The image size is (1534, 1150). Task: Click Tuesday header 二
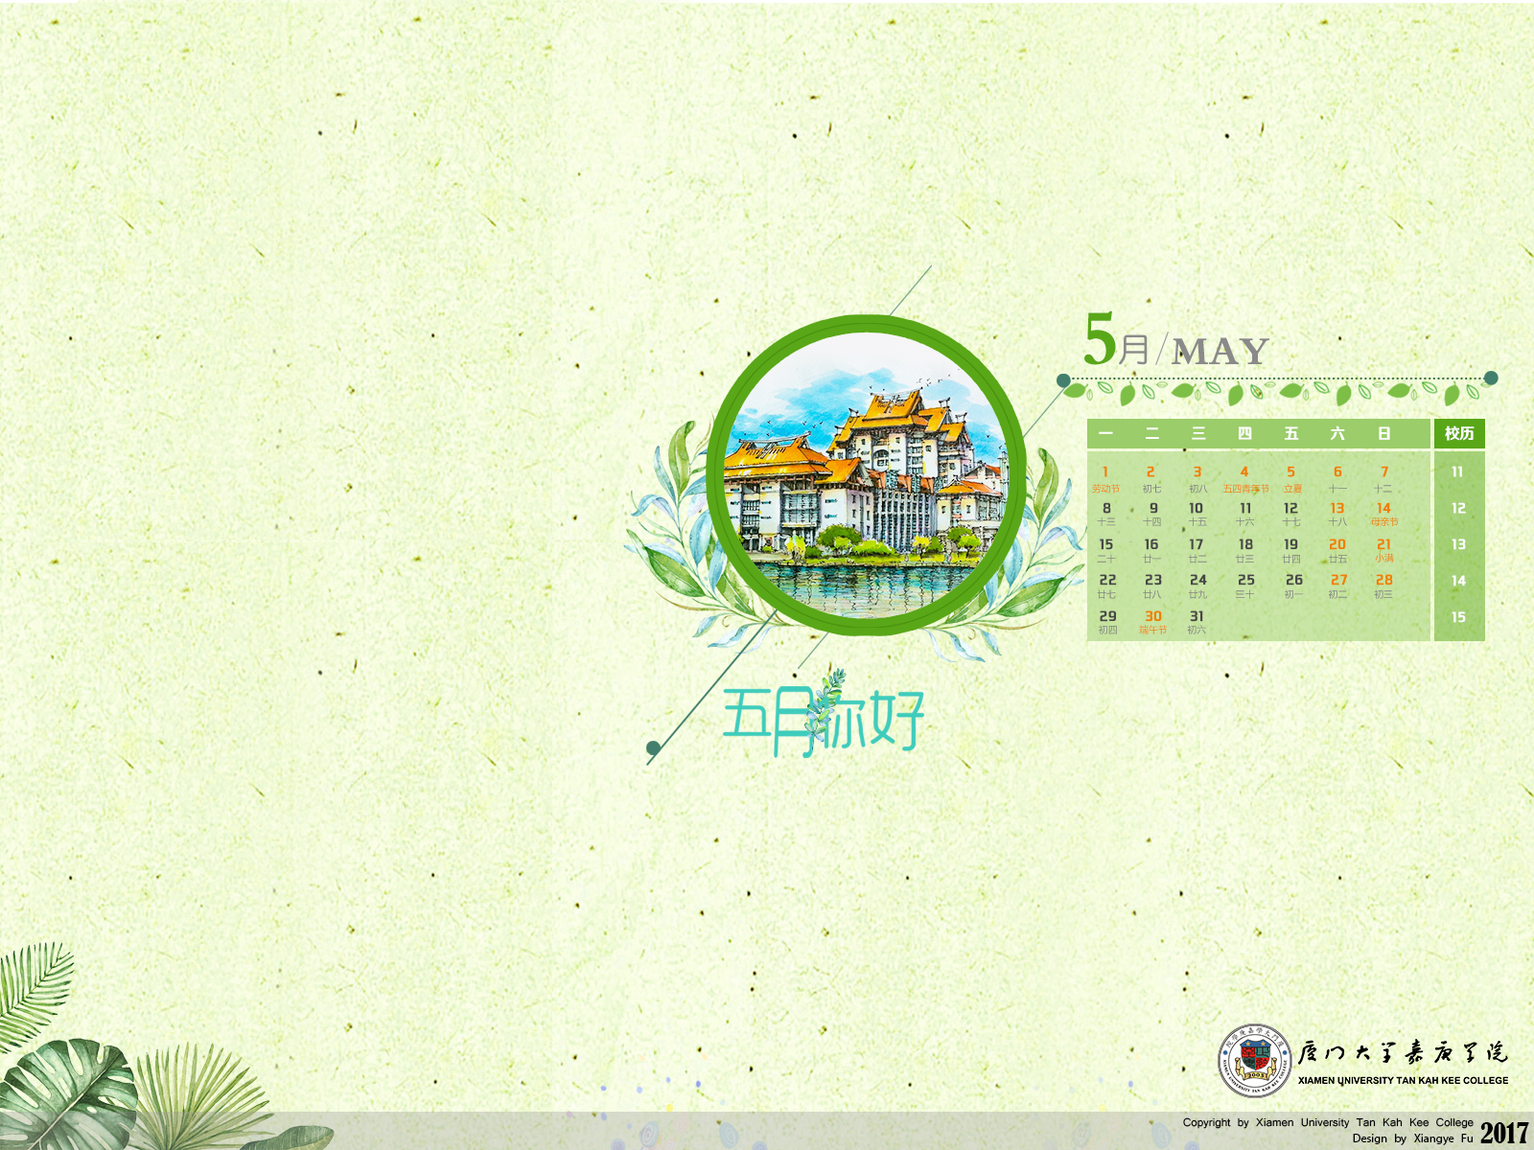click(x=1152, y=434)
